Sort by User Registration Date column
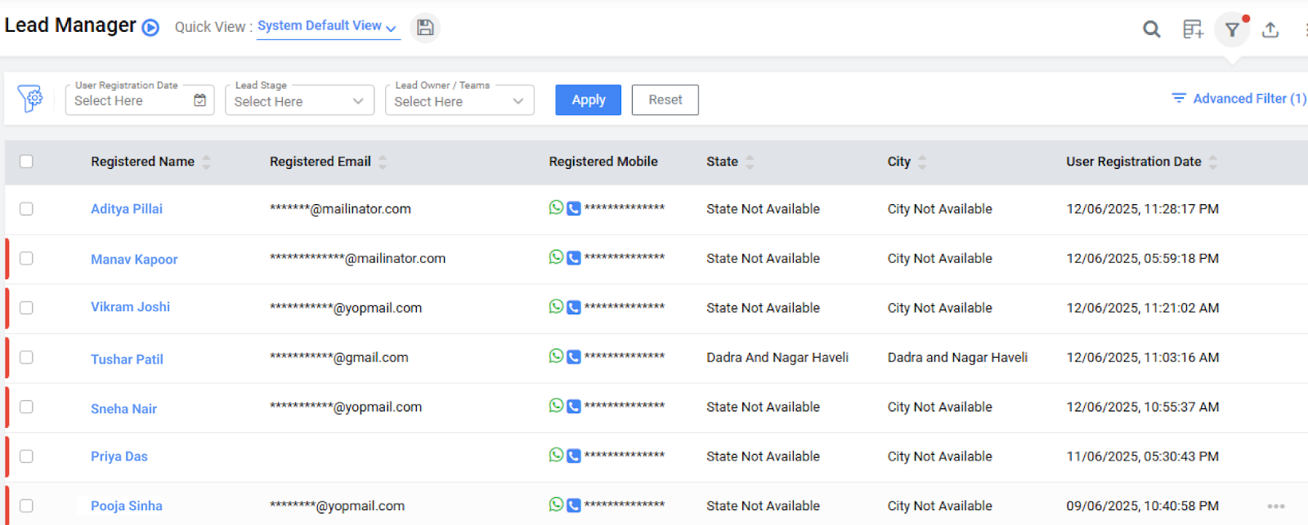The image size is (1308, 525). point(1213,162)
